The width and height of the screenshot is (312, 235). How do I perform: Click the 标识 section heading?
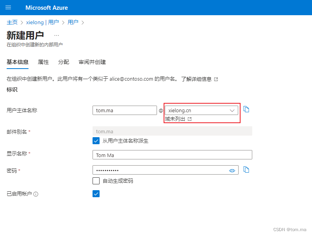click(x=12, y=90)
